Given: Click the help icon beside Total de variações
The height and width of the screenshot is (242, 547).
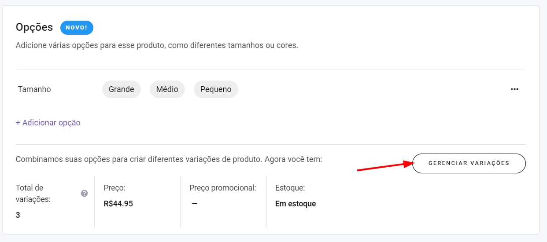Looking at the screenshot, I should click(x=85, y=193).
